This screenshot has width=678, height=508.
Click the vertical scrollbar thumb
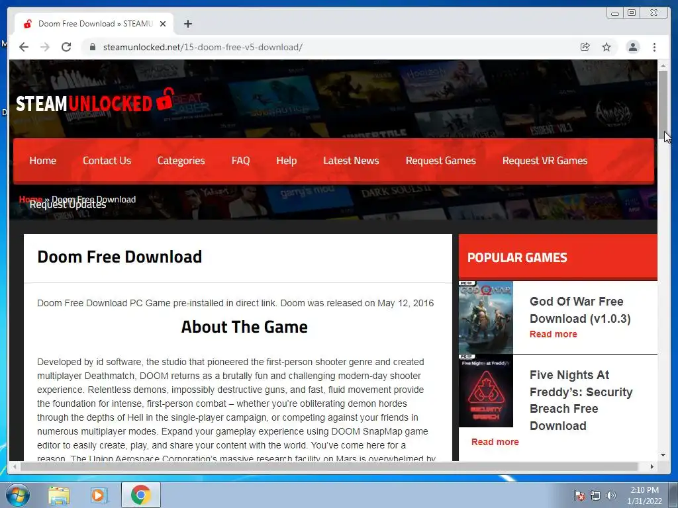[663, 104]
